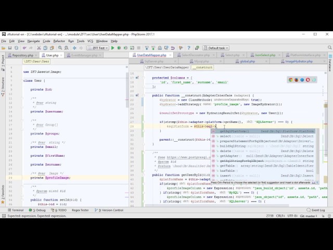Open the ZFT Test run configuration dropdown
Screen dimensions: 333x250
click(x=98, y=48)
